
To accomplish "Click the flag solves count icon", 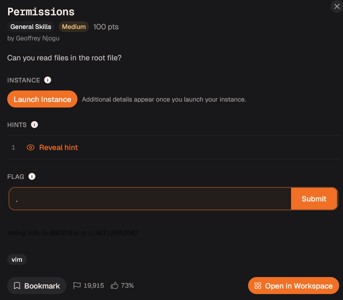I will 77,286.
